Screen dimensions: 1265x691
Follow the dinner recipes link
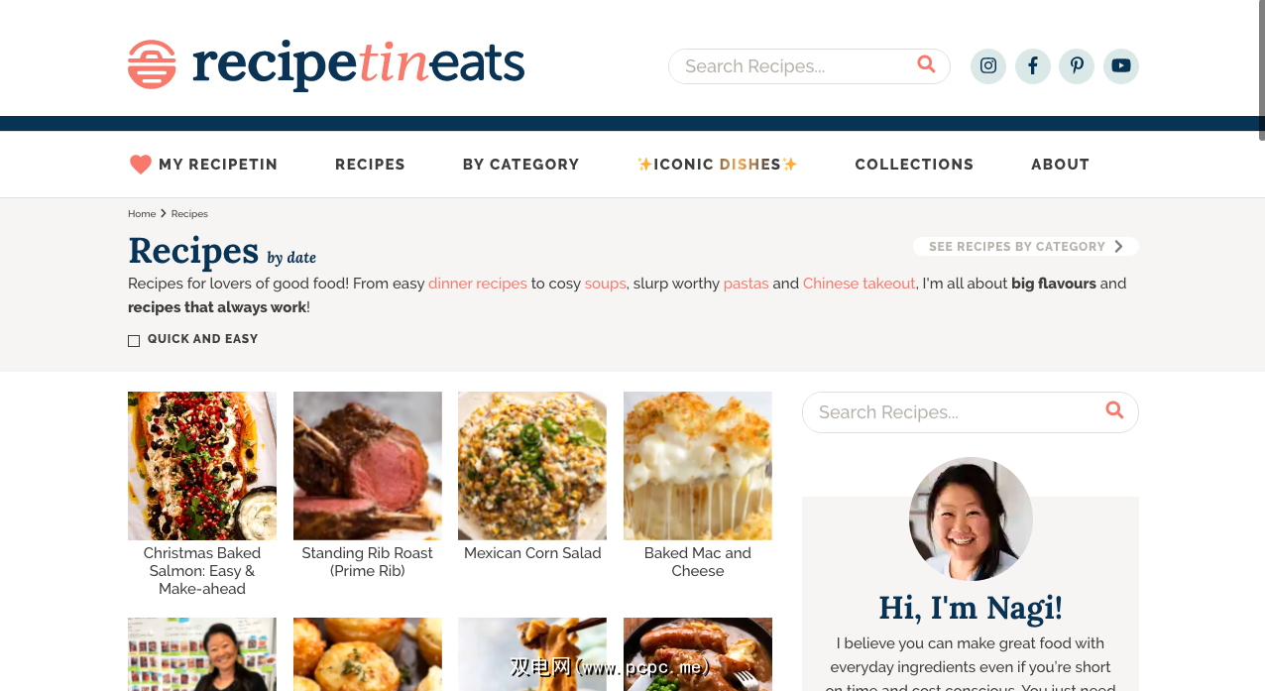pyautogui.click(x=478, y=284)
